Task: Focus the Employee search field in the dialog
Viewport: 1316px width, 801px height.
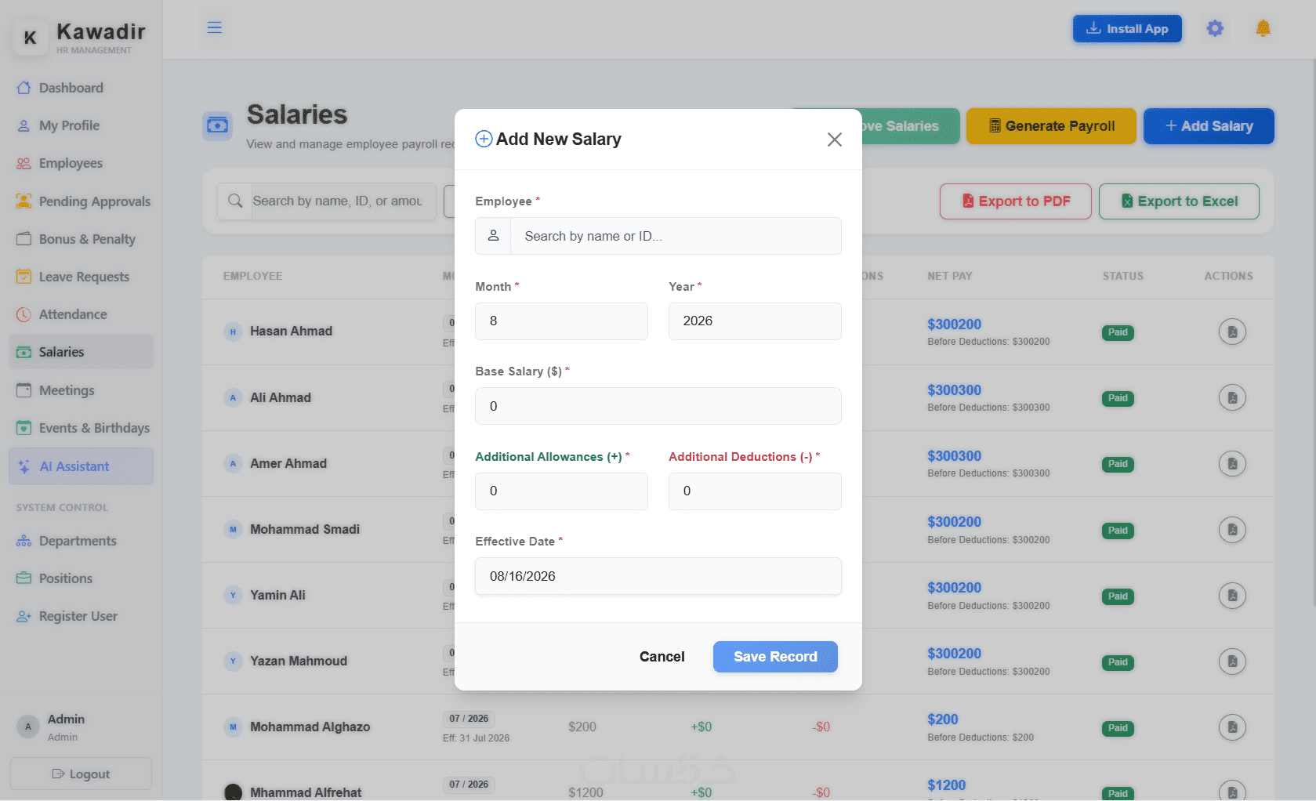Action: [x=676, y=236]
